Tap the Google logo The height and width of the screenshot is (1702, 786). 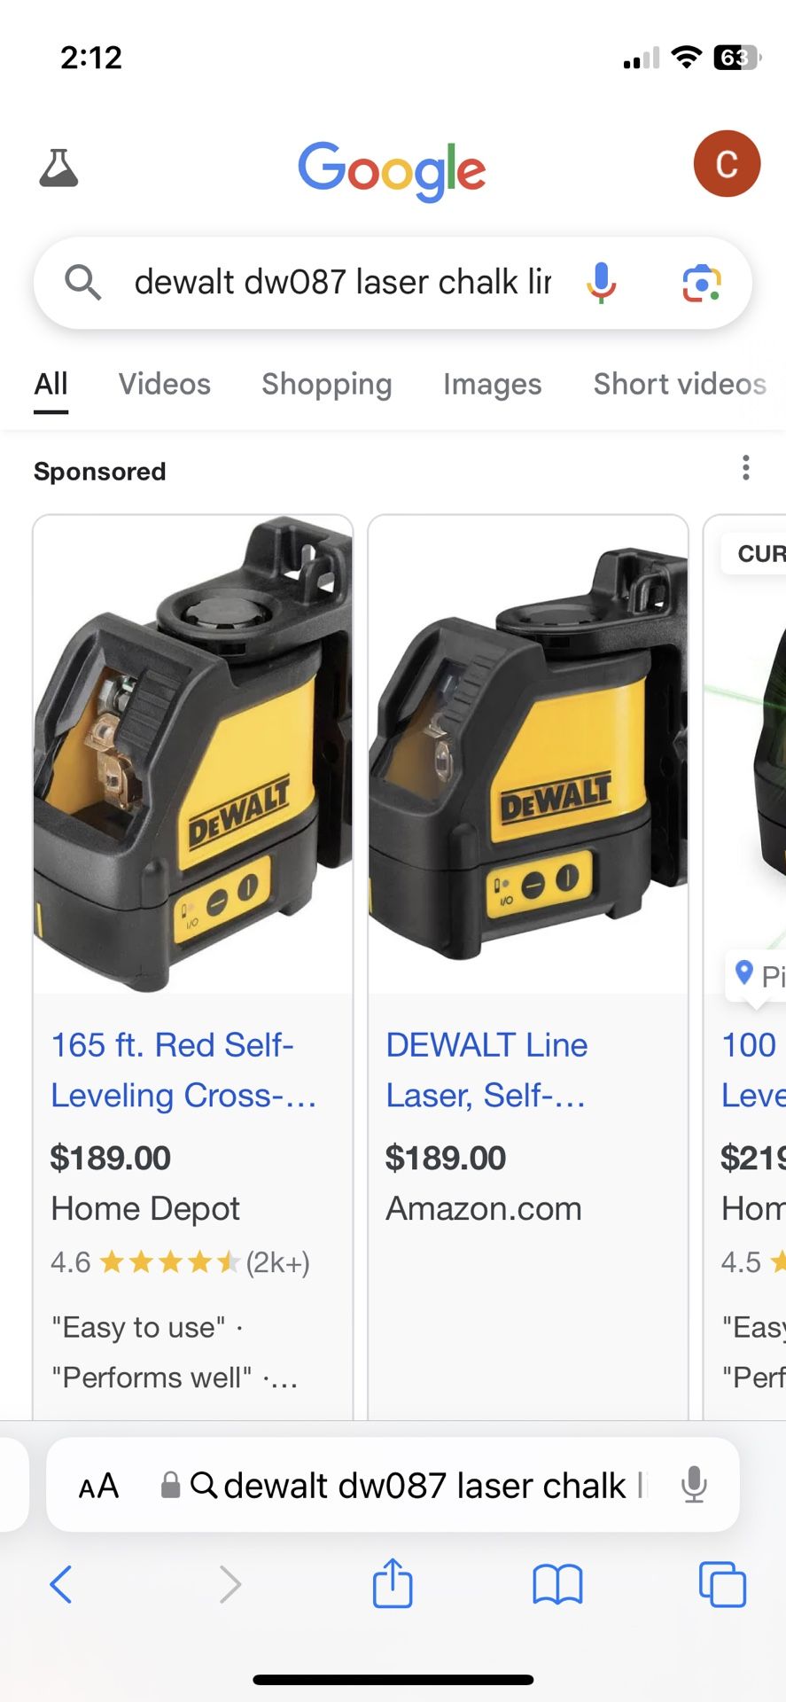pos(392,170)
